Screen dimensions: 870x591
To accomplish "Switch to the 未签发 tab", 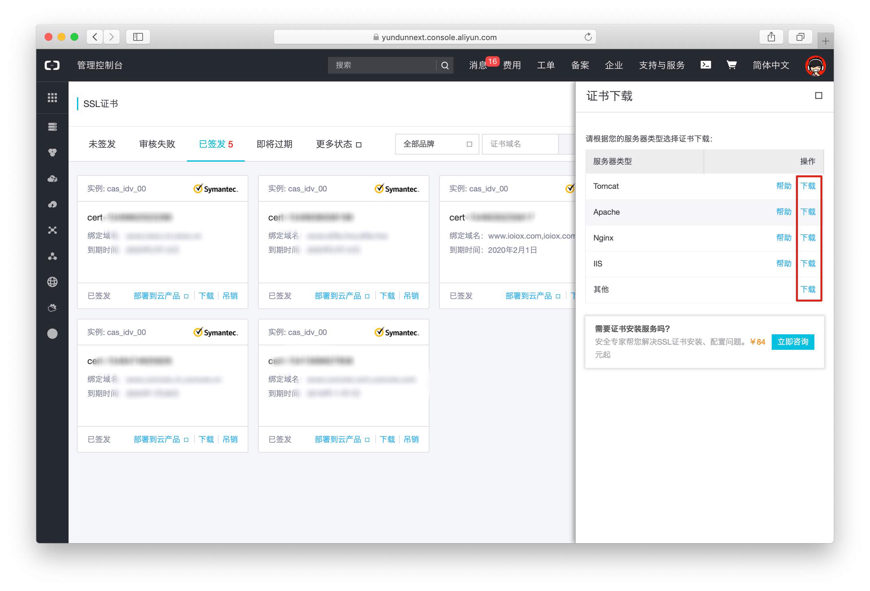I will (102, 144).
